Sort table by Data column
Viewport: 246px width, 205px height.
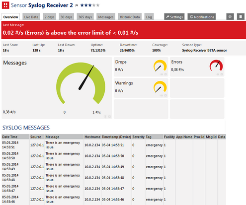coord(222,137)
